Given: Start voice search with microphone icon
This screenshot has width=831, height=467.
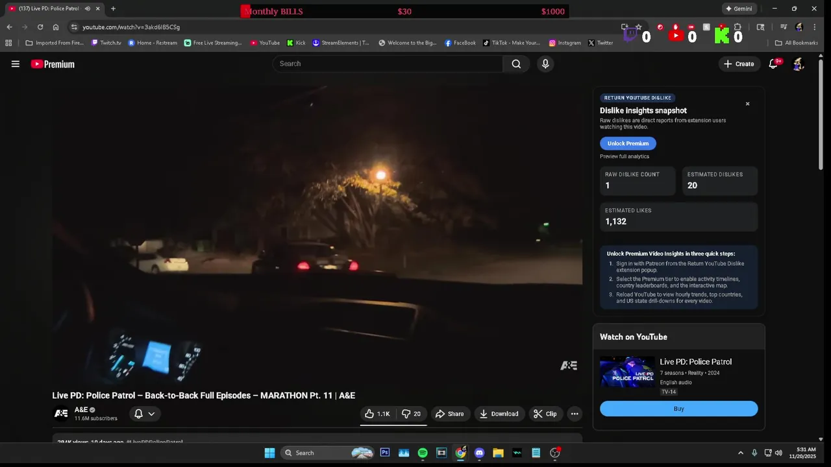Looking at the screenshot, I should point(545,64).
